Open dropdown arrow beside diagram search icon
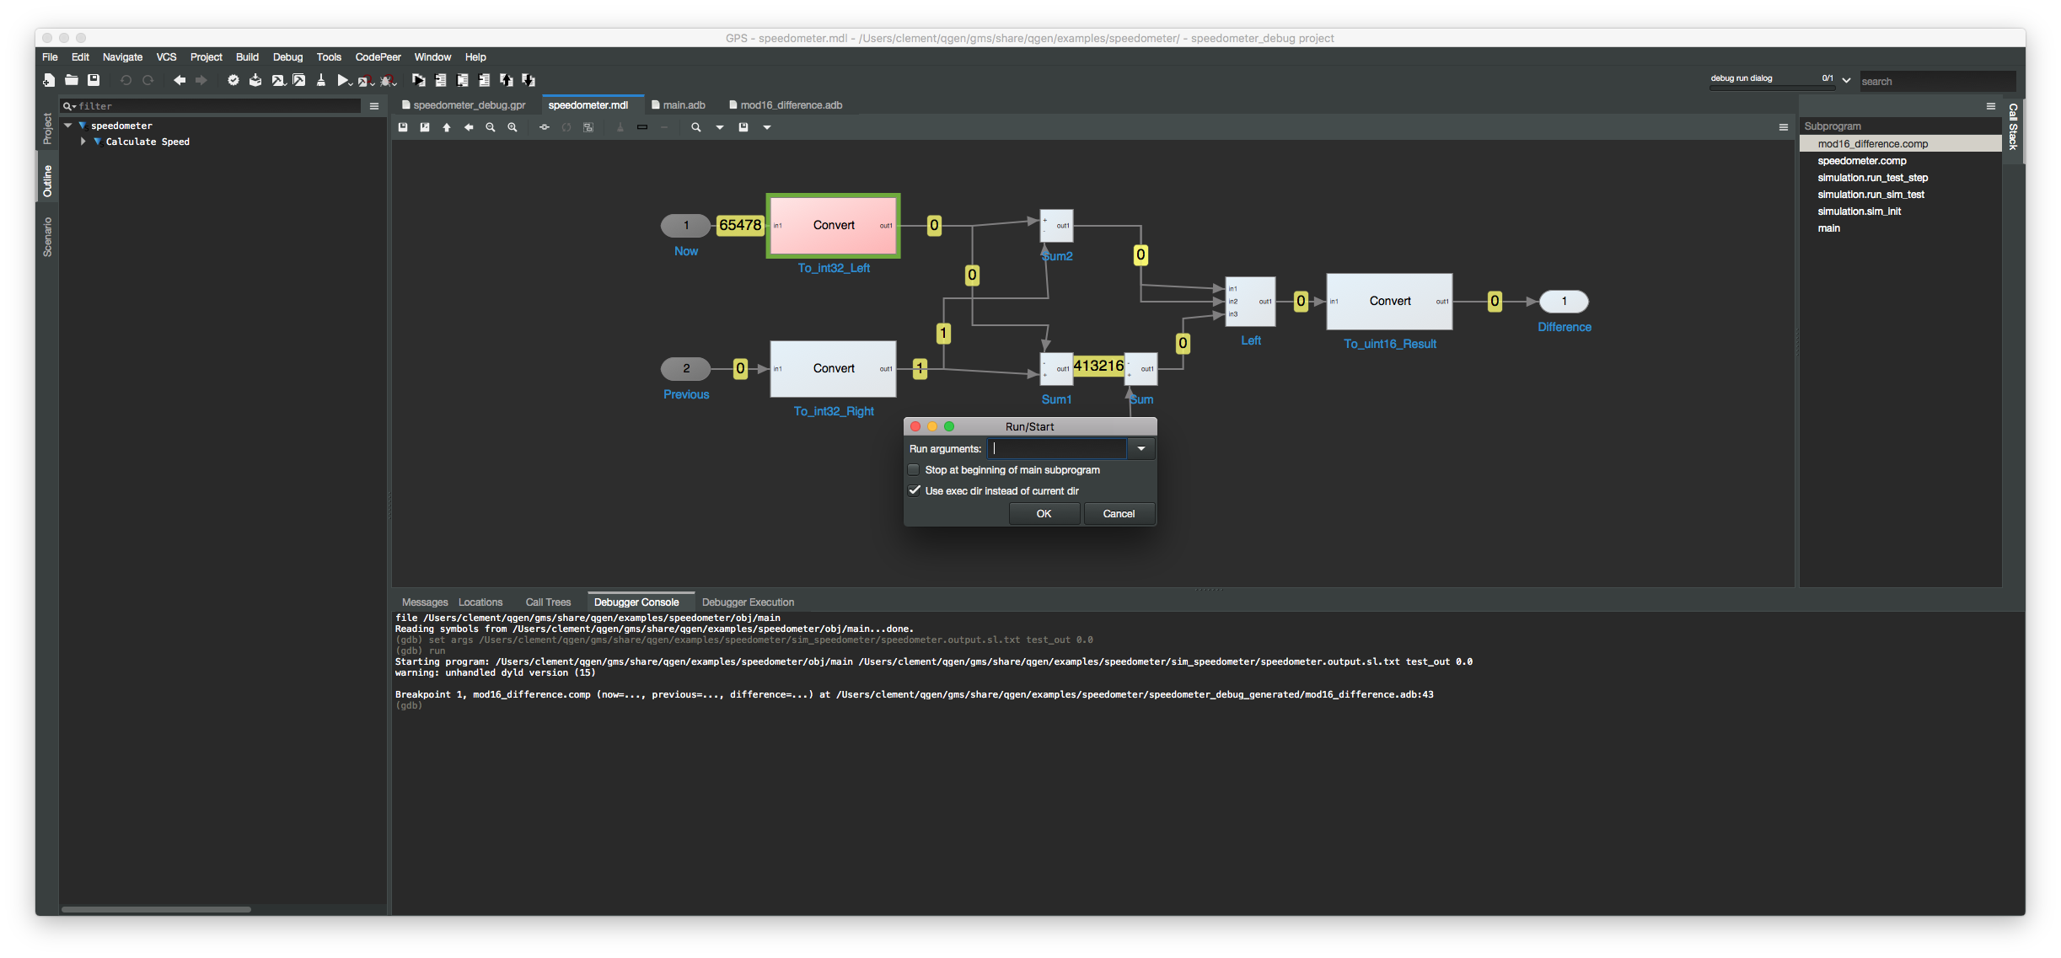Screen dimensions: 2061x958 720,127
